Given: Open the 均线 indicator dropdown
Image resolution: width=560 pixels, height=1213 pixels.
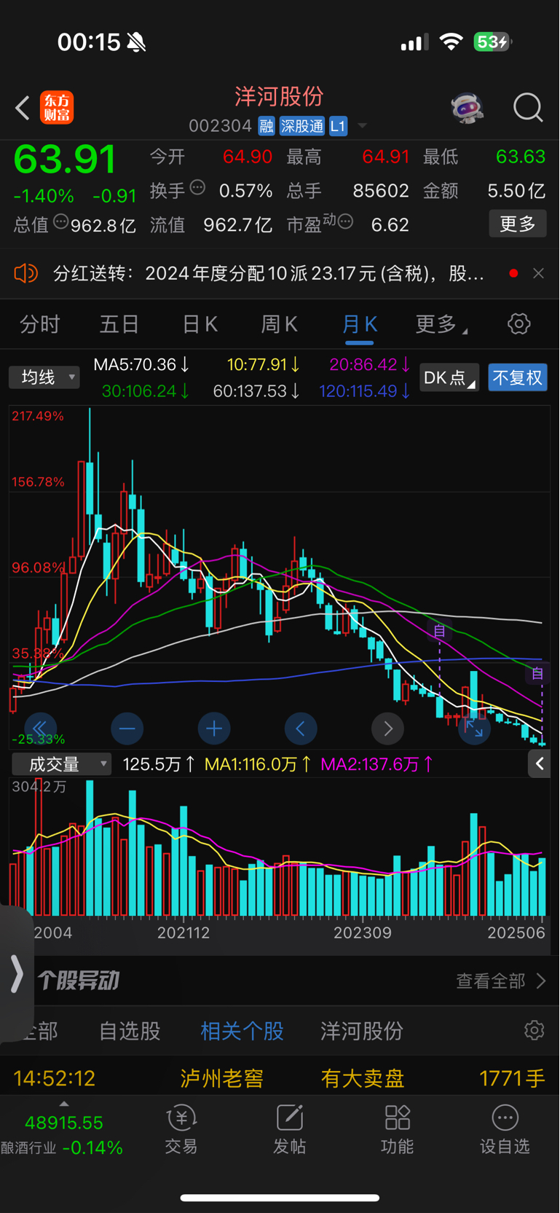Looking at the screenshot, I should click(44, 377).
